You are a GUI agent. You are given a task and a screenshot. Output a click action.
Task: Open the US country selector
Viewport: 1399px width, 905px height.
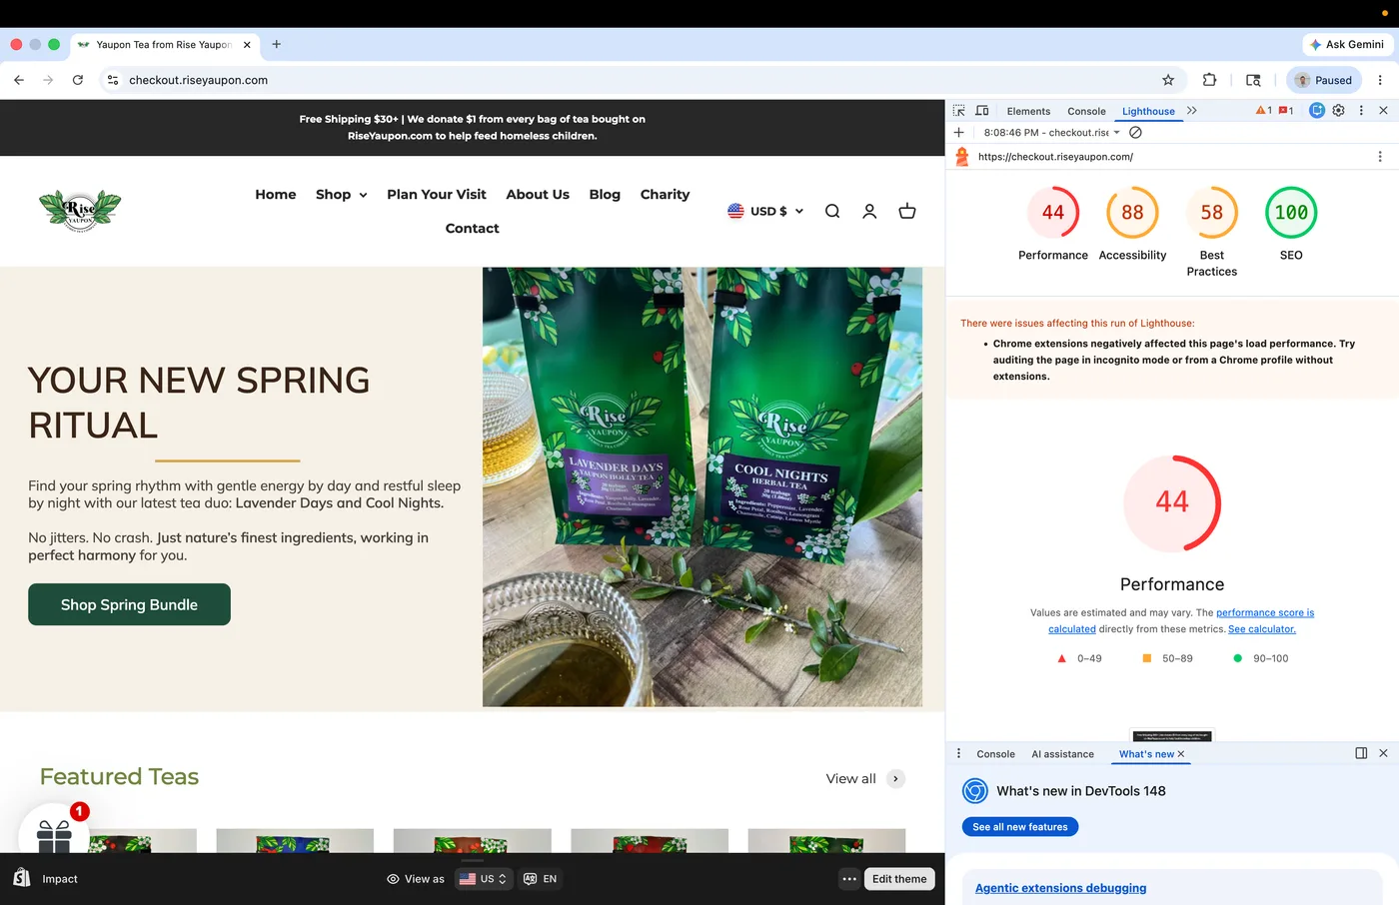(483, 879)
